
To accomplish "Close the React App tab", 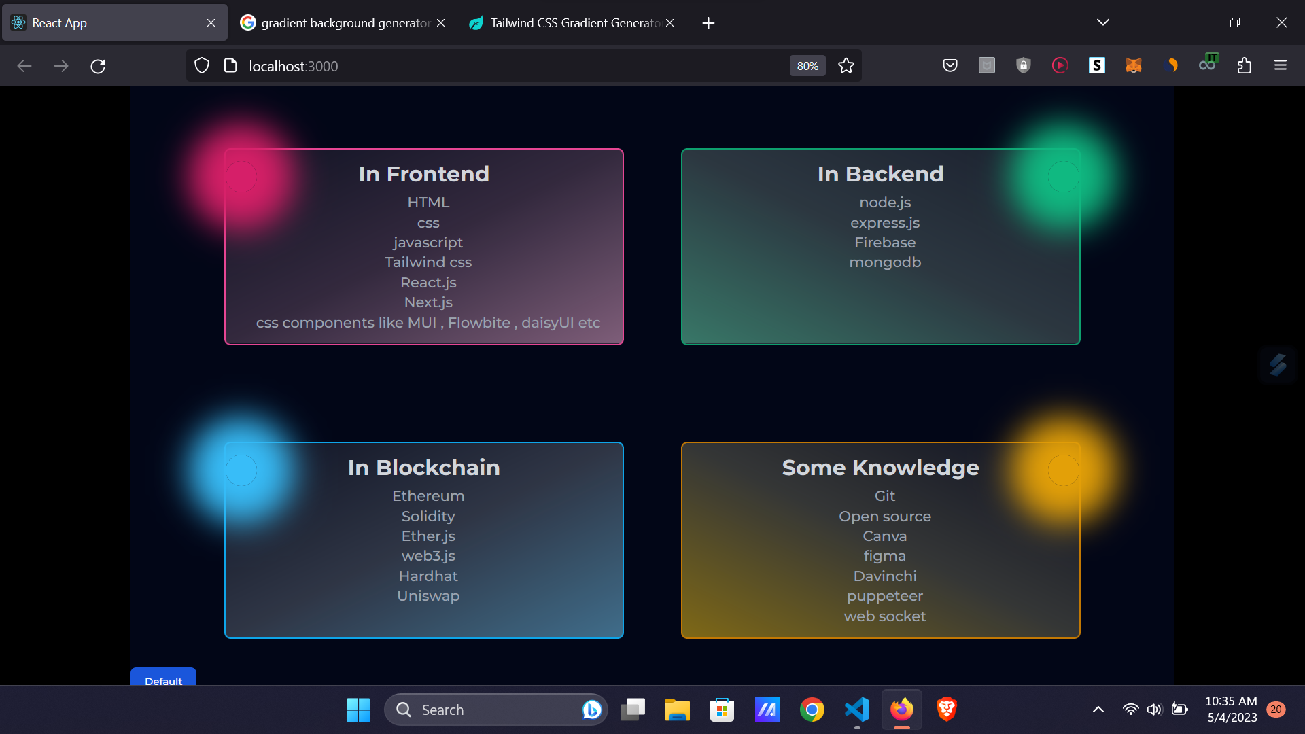I will click(x=211, y=23).
